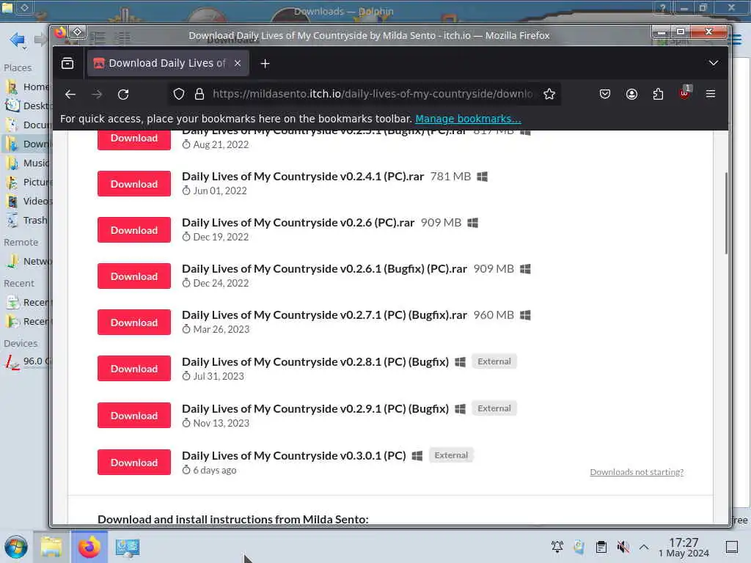This screenshot has width=751, height=563.
Task: Download v0.3.0.1 (PC)
Action: 134,463
